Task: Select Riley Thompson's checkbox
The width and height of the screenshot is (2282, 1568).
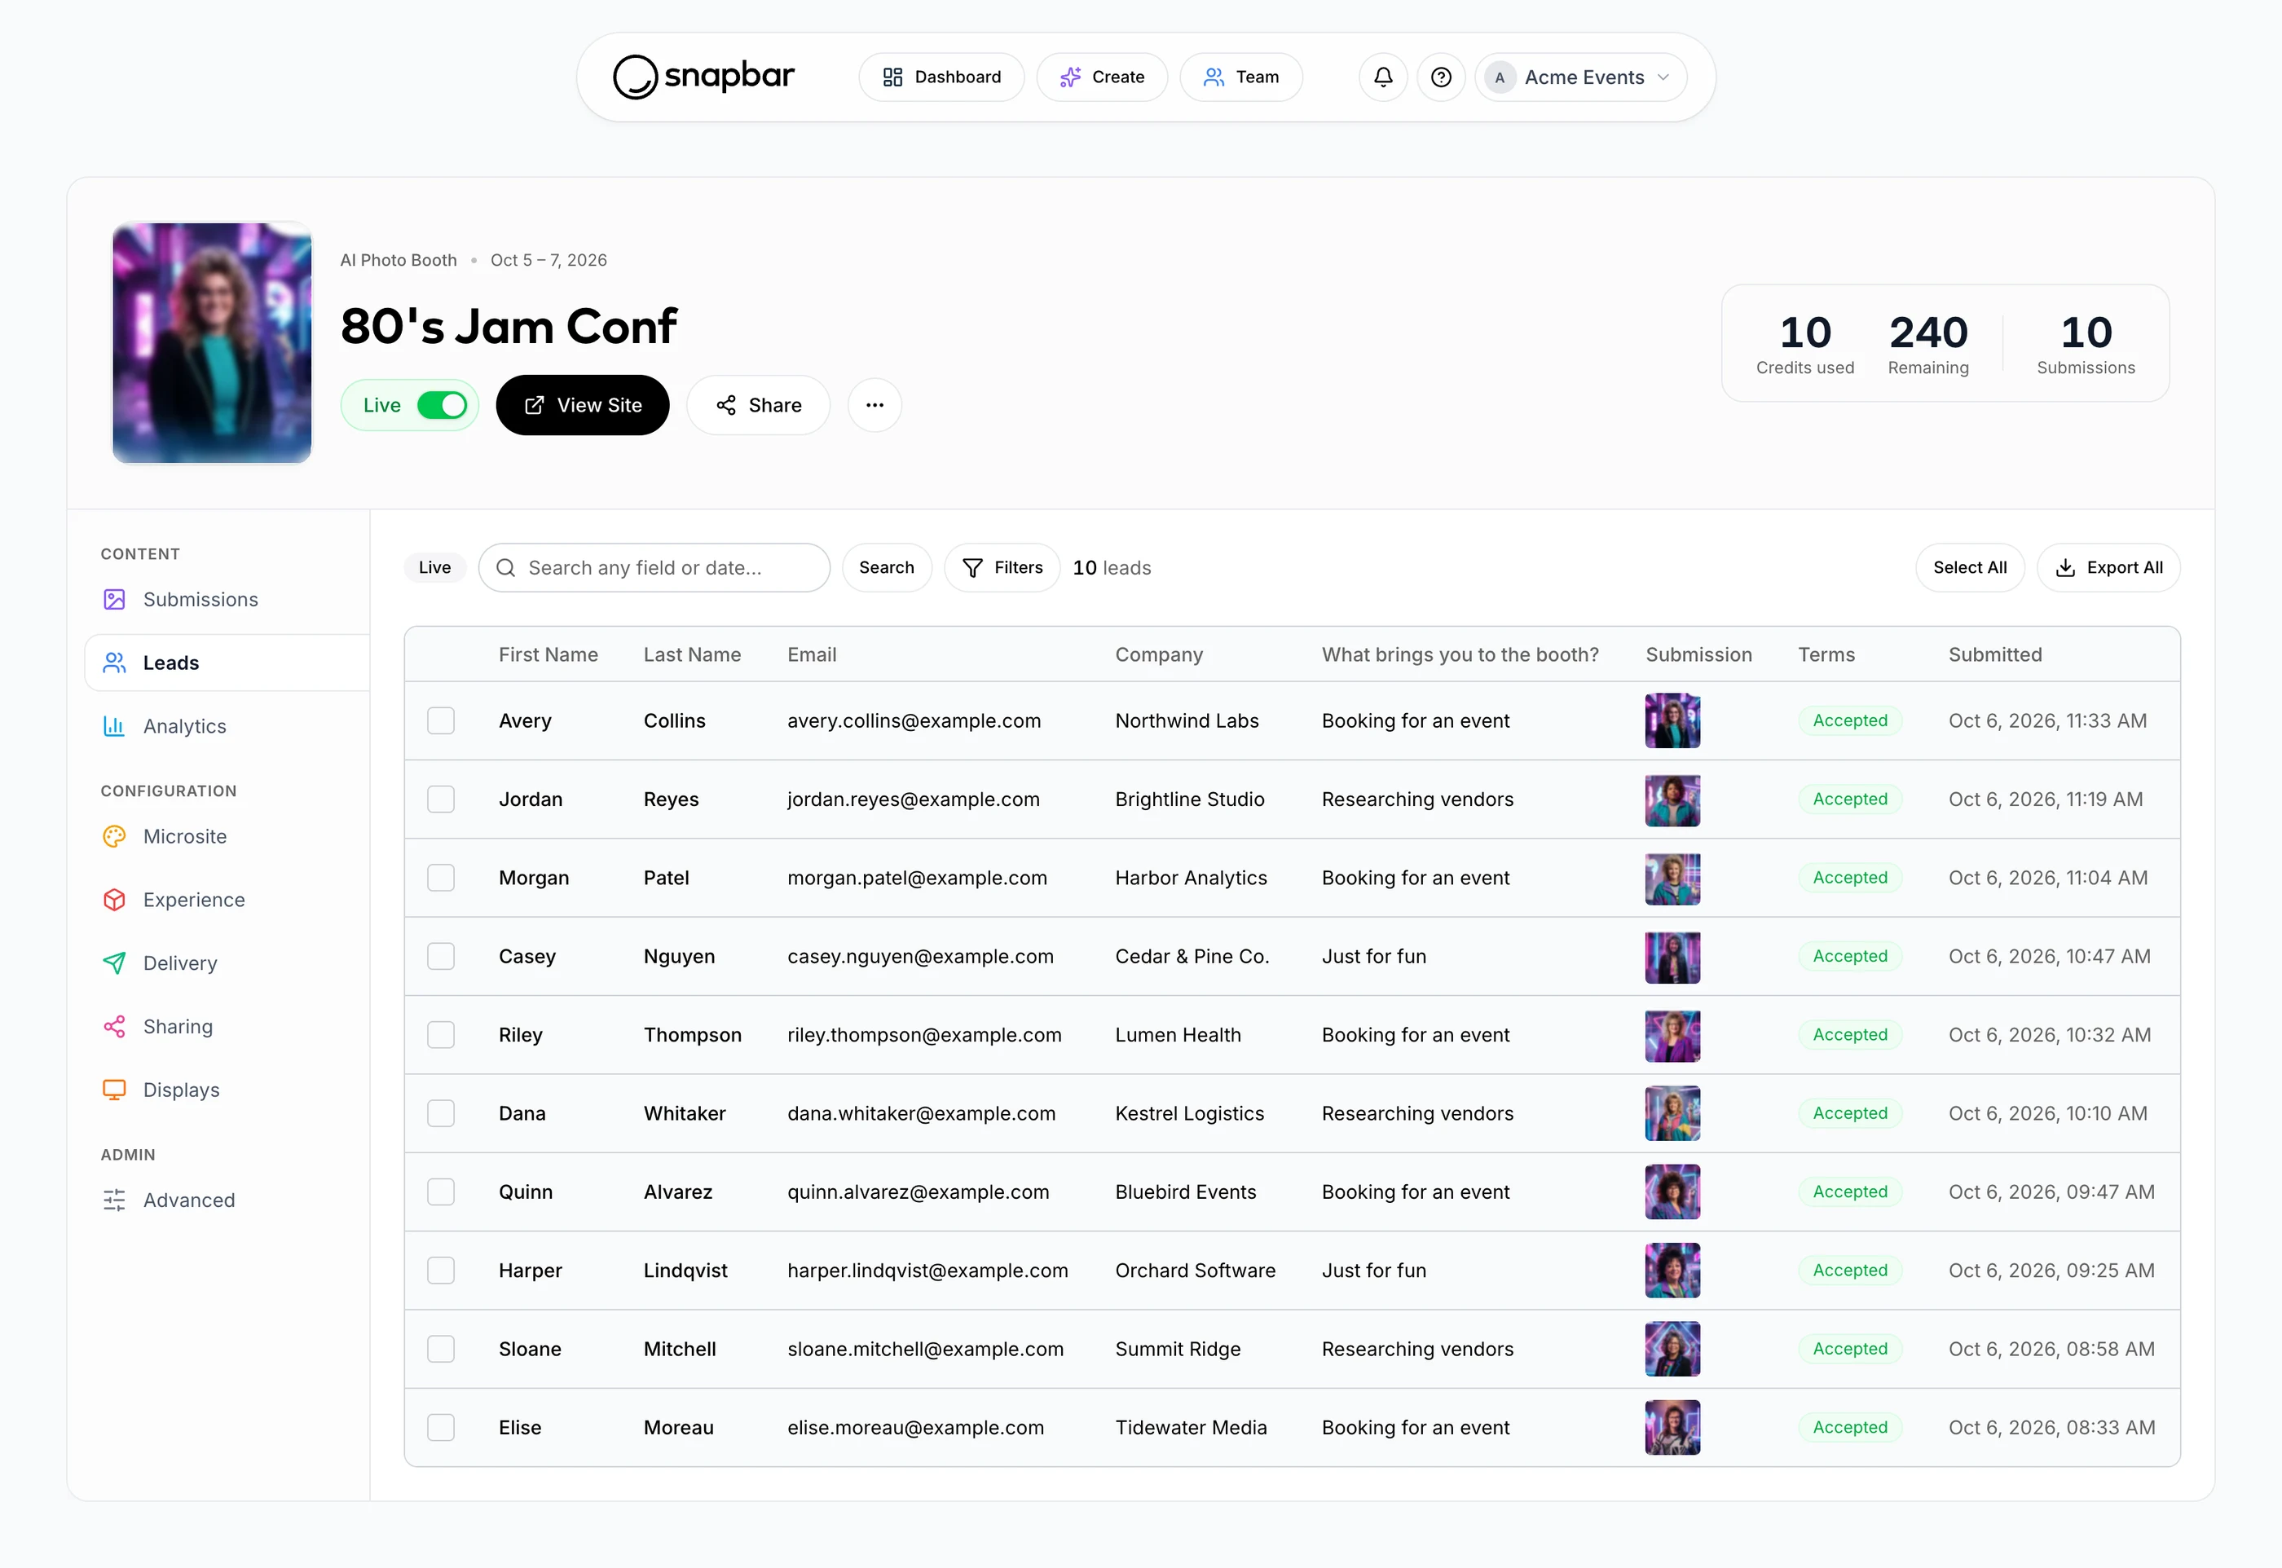Action: 441,1034
